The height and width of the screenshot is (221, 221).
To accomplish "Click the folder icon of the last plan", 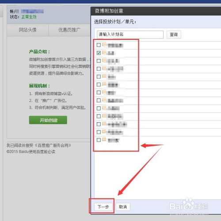I will click(x=104, y=139).
